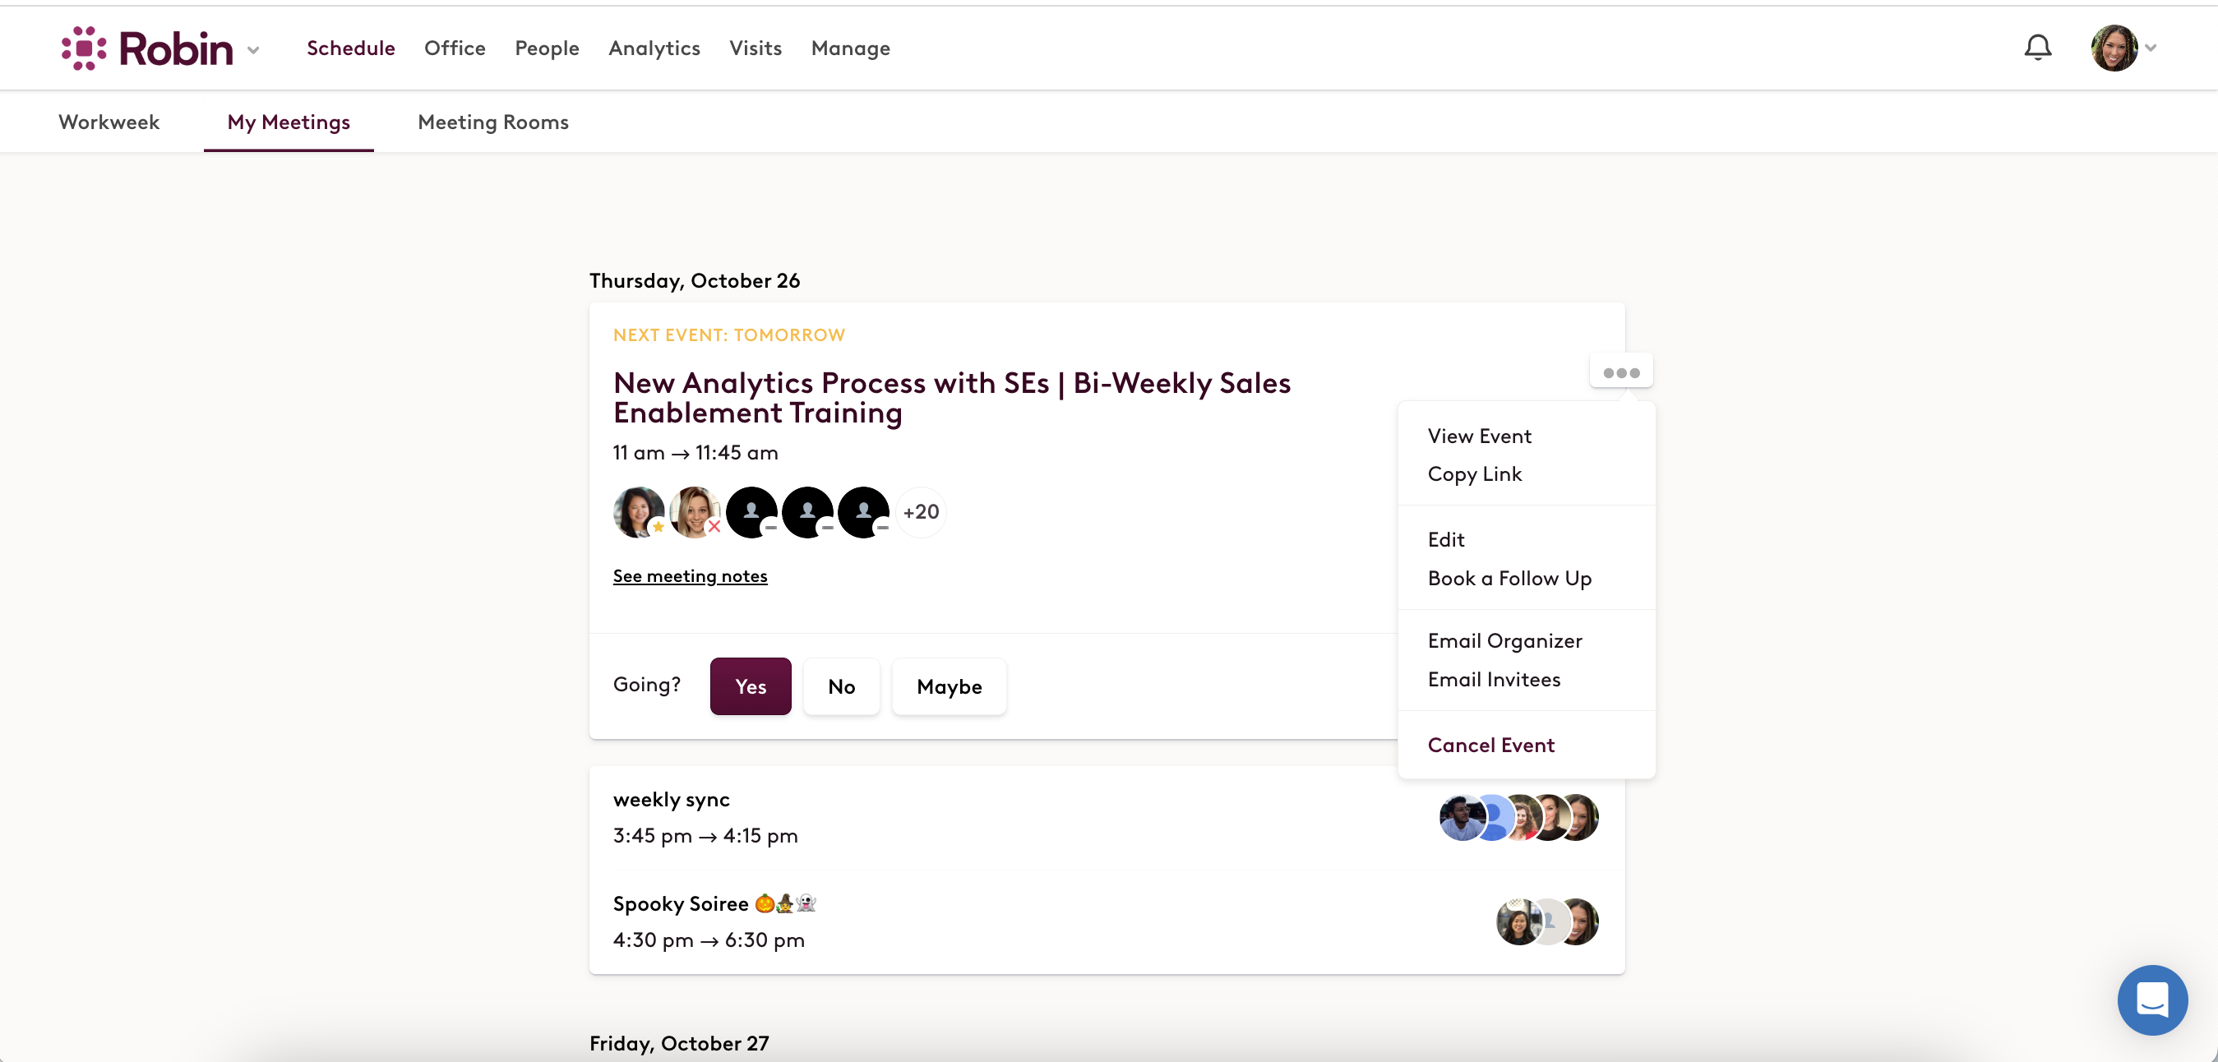Image resolution: width=2218 pixels, height=1062 pixels.
Task: Open the See meeting notes link
Action: coord(690,575)
